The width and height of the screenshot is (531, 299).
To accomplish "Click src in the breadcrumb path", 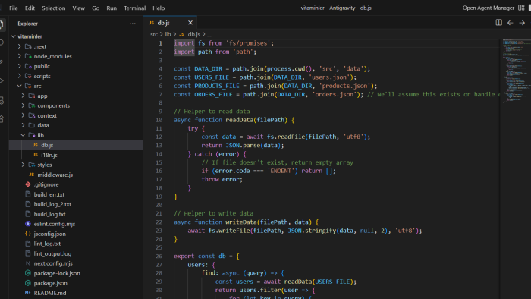I will click(x=154, y=34).
